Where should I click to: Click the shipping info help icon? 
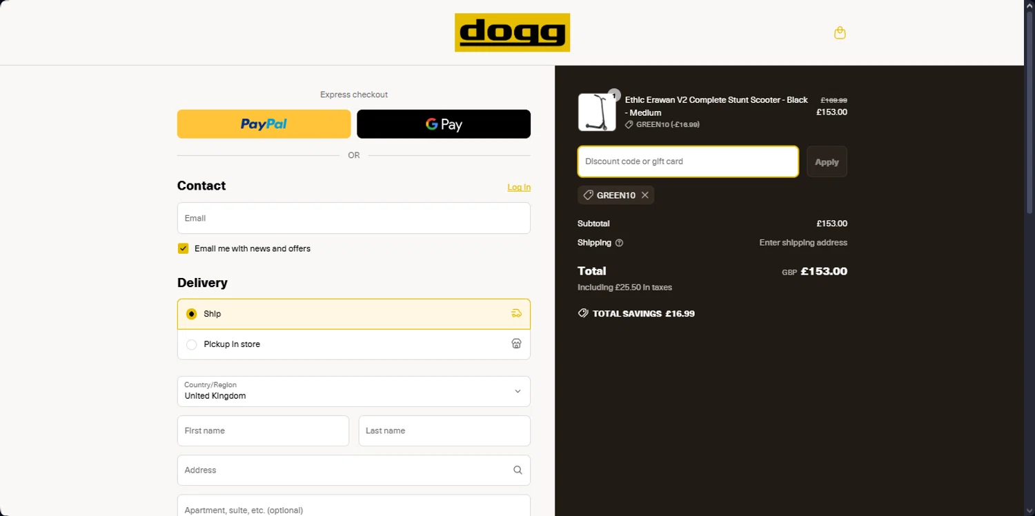(x=619, y=243)
